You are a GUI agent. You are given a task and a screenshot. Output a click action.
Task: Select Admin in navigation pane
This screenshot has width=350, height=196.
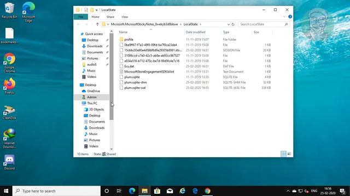click(x=91, y=97)
